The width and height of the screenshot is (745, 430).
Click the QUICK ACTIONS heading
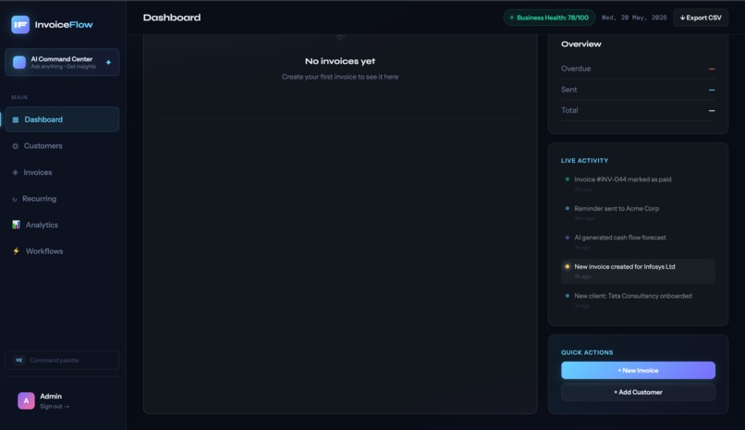click(x=587, y=352)
